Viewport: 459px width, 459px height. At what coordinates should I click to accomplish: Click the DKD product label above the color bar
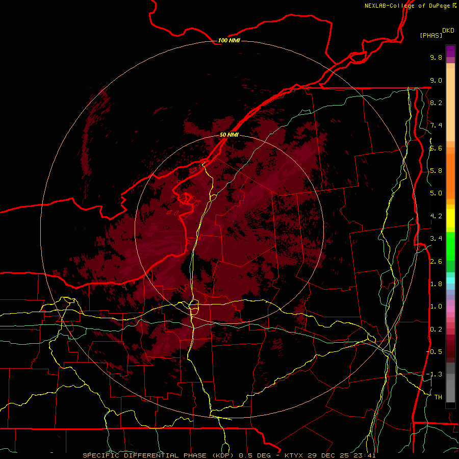[448, 31]
